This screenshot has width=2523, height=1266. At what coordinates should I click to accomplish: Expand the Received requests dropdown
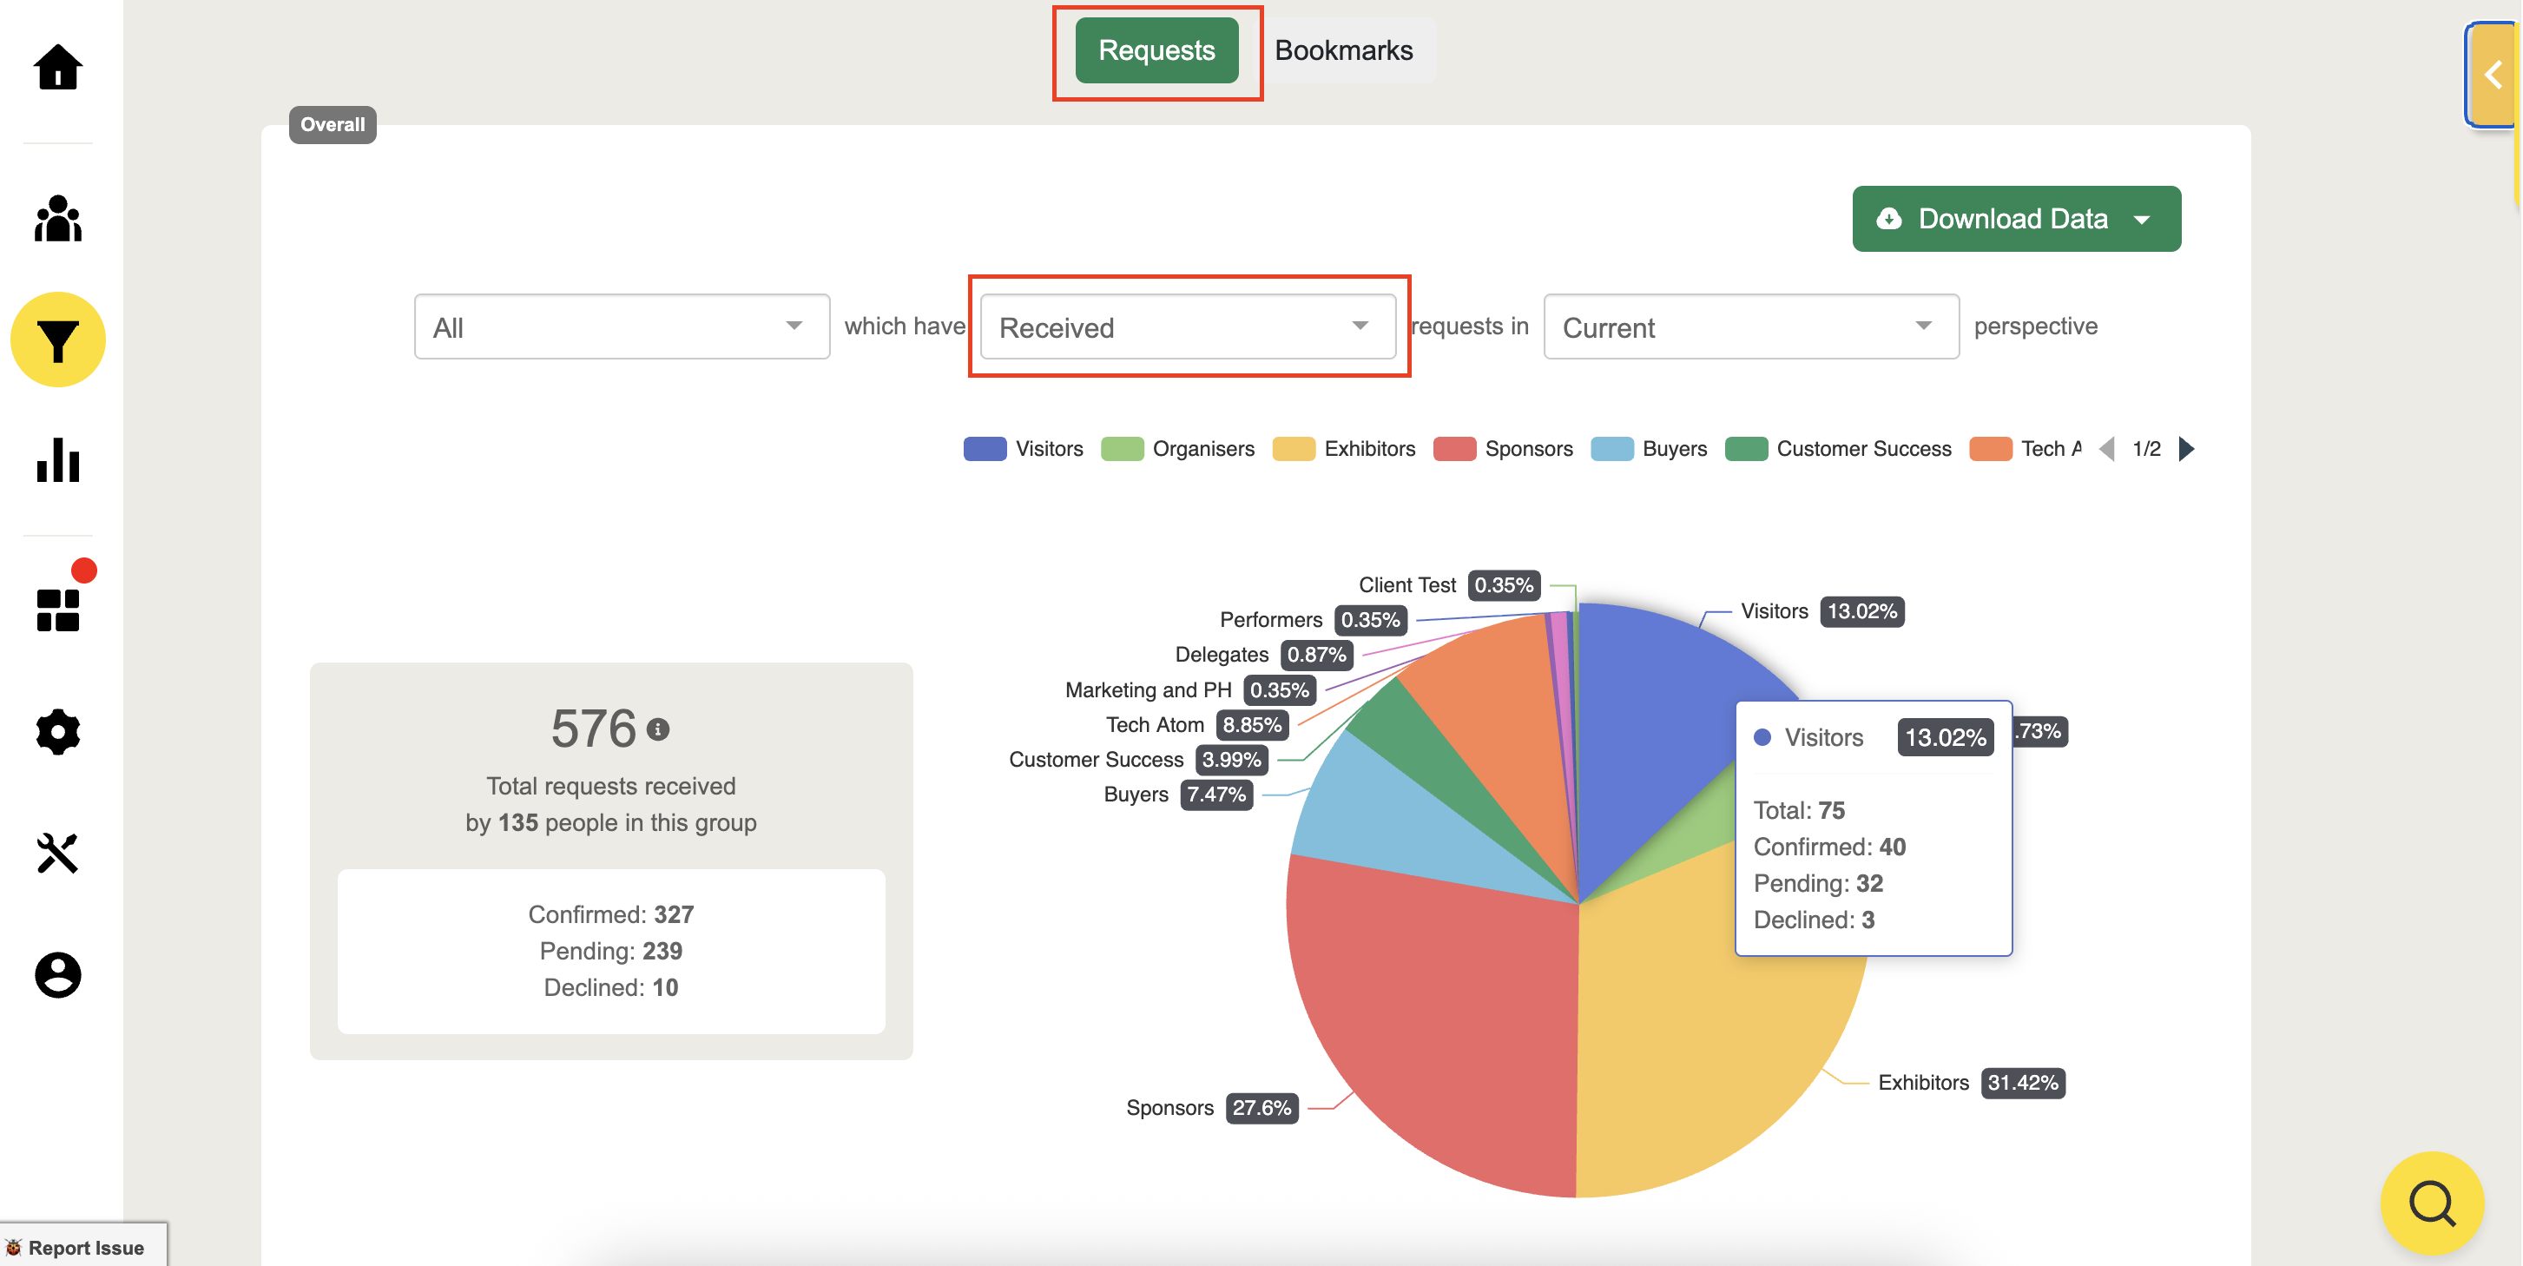1187,326
